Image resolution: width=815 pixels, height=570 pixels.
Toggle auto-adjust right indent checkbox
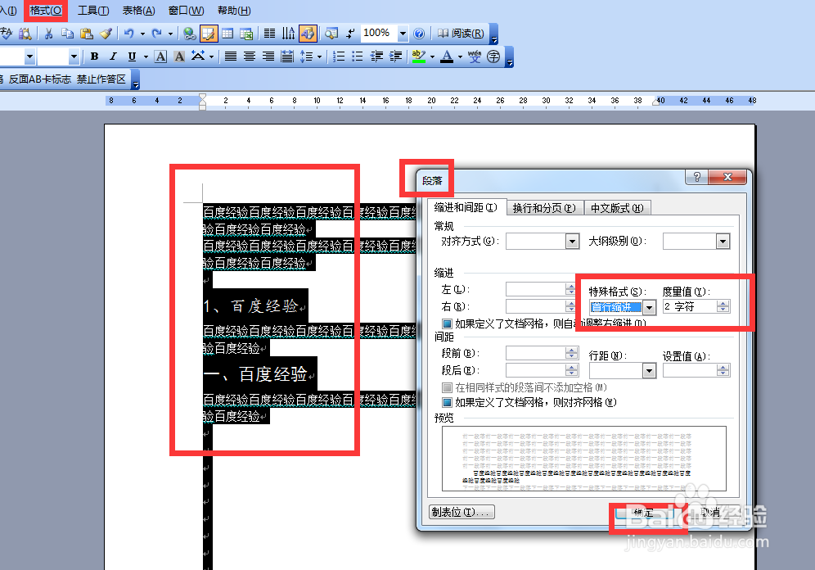pyautogui.click(x=447, y=323)
